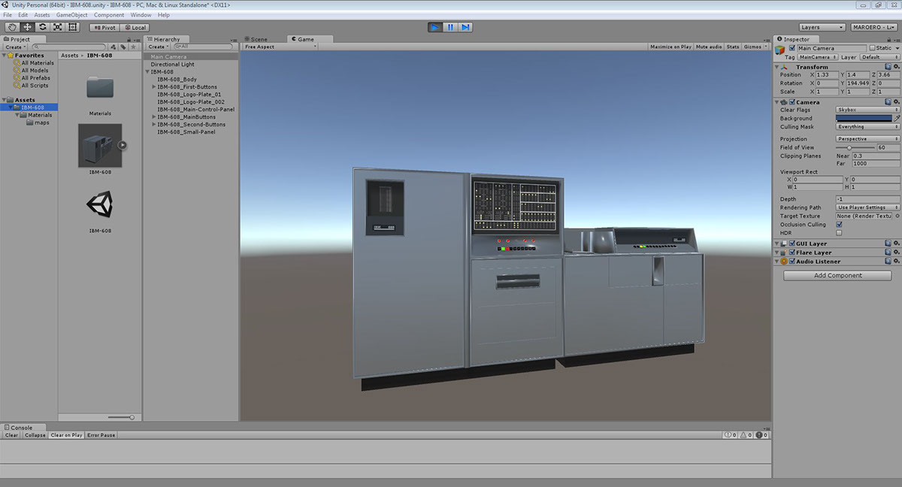Open the Assets menu
Image resolution: width=902 pixels, height=487 pixels.
point(42,15)
